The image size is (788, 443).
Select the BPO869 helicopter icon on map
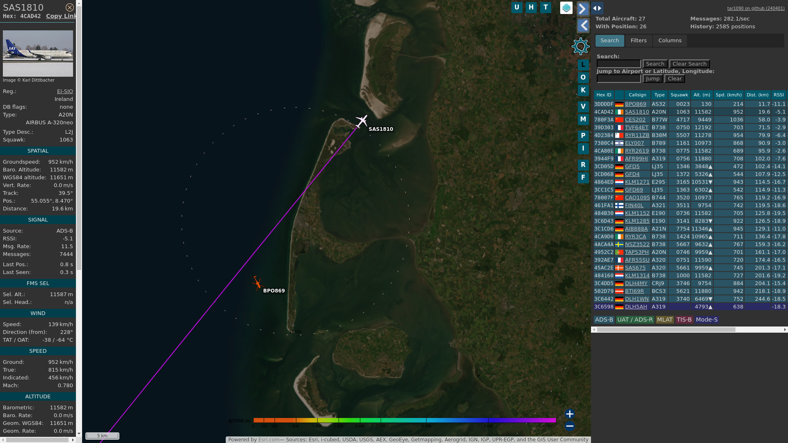258,283
